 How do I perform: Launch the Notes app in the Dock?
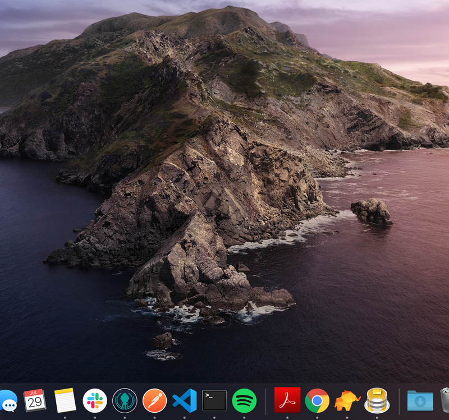[65, 400]
